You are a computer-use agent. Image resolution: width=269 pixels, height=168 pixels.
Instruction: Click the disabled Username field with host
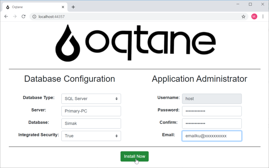[212, 99]
